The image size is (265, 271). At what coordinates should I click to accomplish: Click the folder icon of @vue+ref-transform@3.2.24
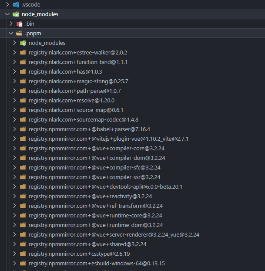click(23, 206)
